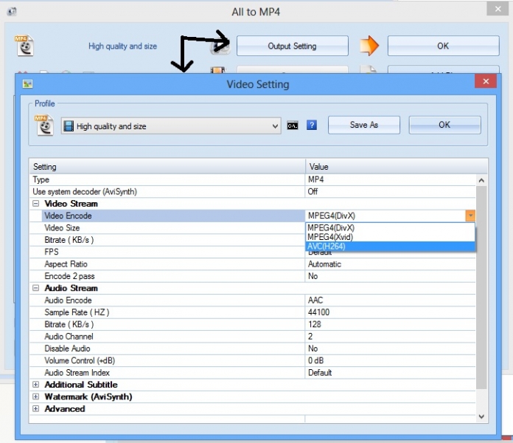Viewport: 513px width, 443px height.
Task: Open the High quality and size profile dropdown
Action: [275, 126]
